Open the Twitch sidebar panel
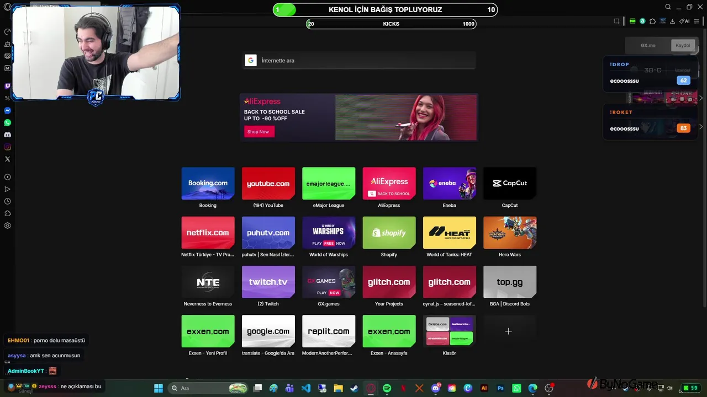The image size is (707, 397). point(7,86)
